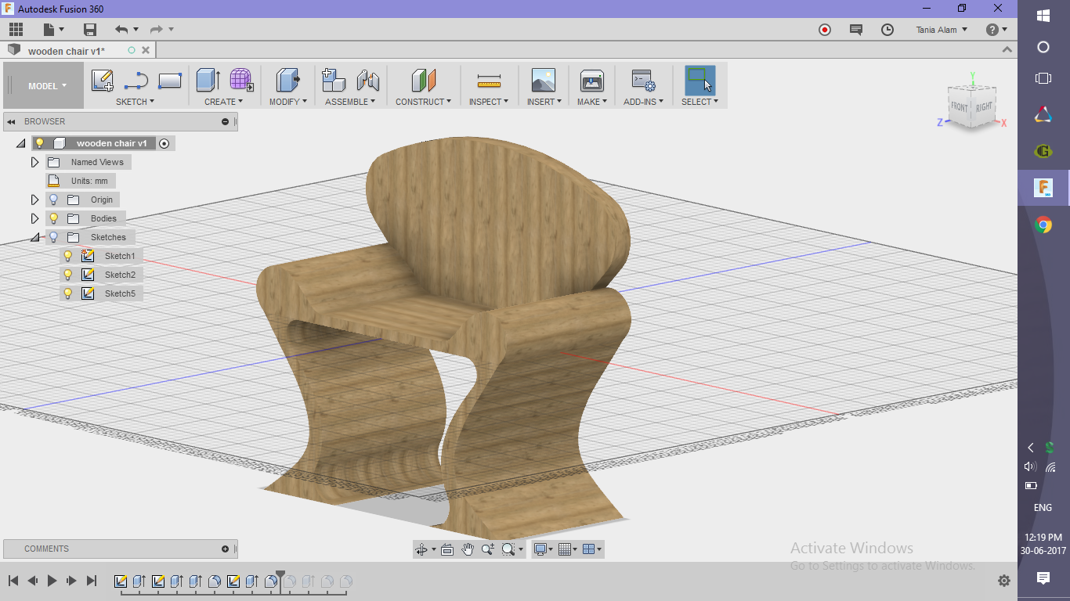This screenshot has width=1070, height=601.
Task: Open the CONSTRUCT menu
Action: [423, 102]
